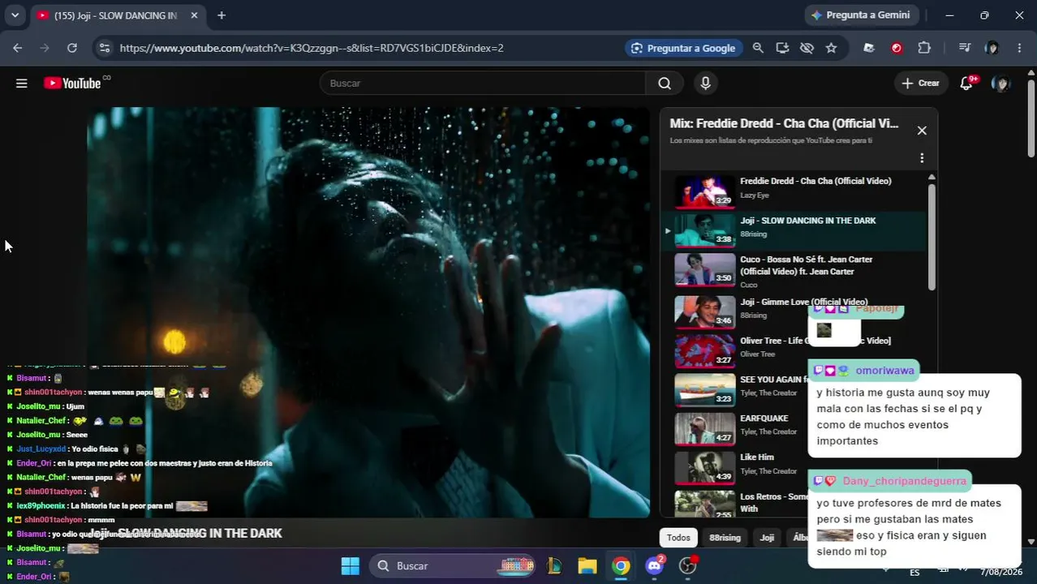Click the Preguntar a Google button
1037x584 pixels.
(683, 48)
